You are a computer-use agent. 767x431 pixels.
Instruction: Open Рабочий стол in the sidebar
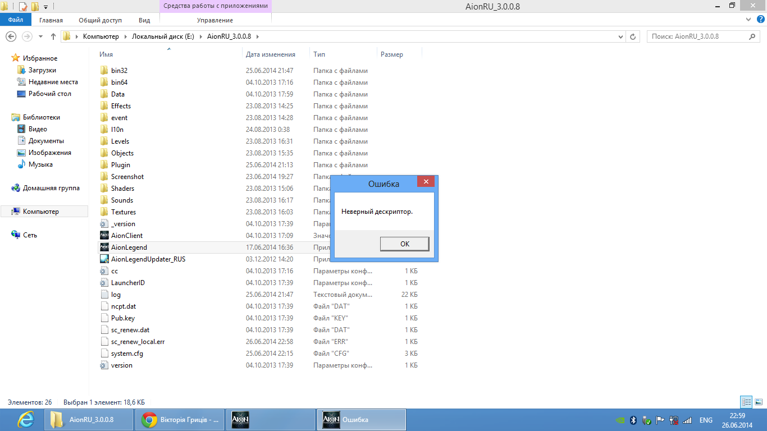(50, 94)
